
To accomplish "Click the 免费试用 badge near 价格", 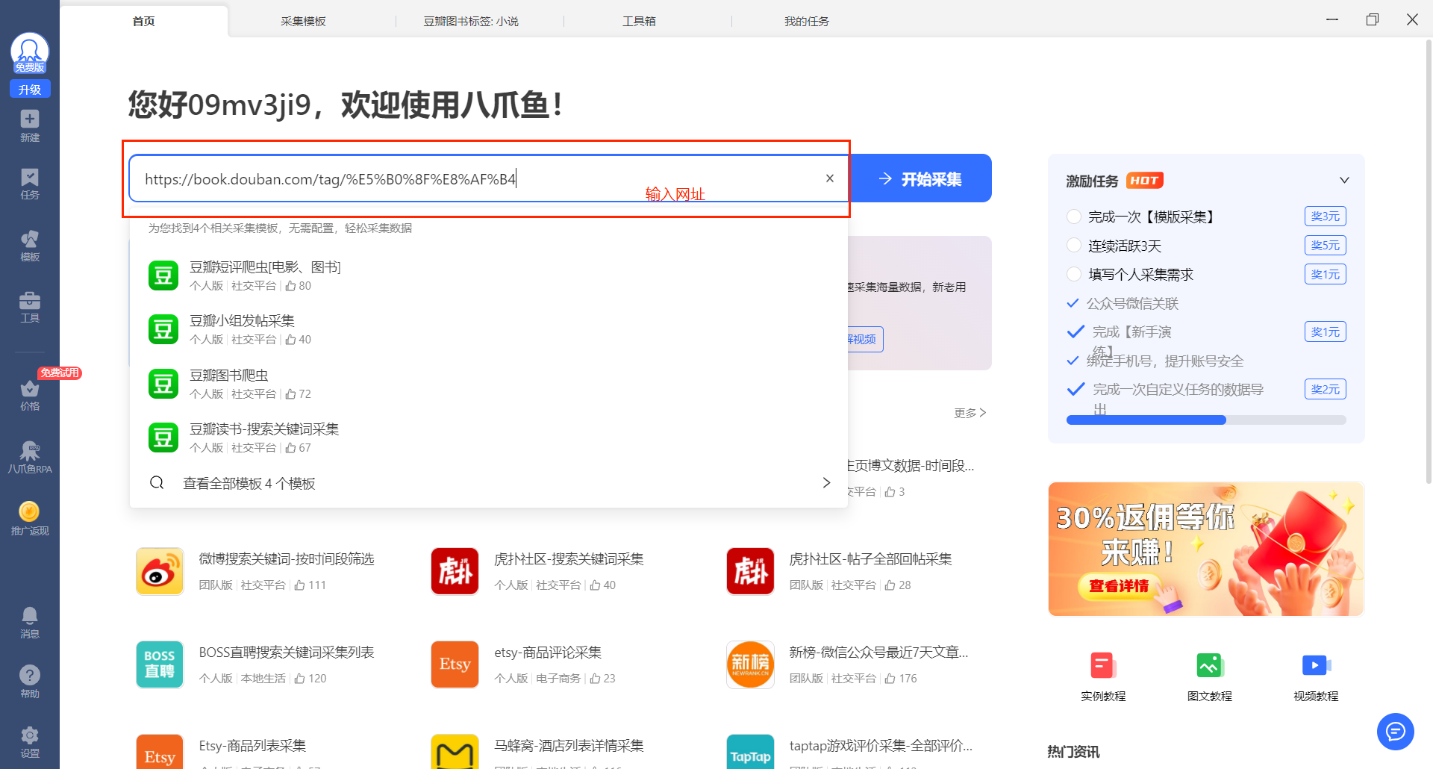I will 60,373.
